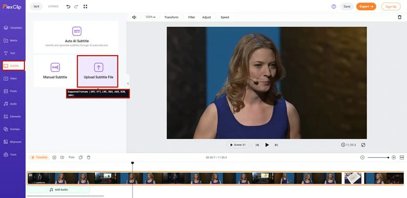Open the Elements sidebar panel
Image resolution: width=407 pixels, height=198 pixels.
[13, 116]
